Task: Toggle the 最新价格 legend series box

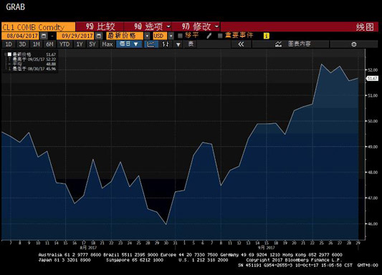Action: point(9,54)
